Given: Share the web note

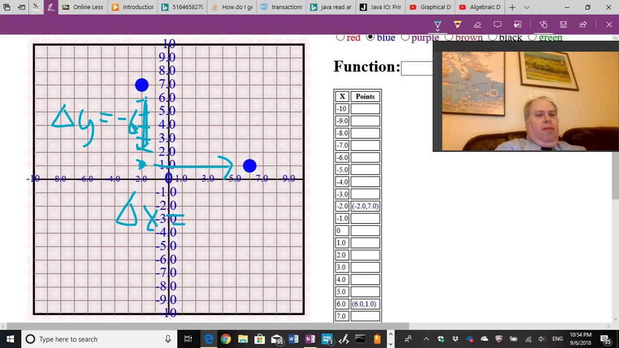Looking at the screenshot, I should pos(583,25).
